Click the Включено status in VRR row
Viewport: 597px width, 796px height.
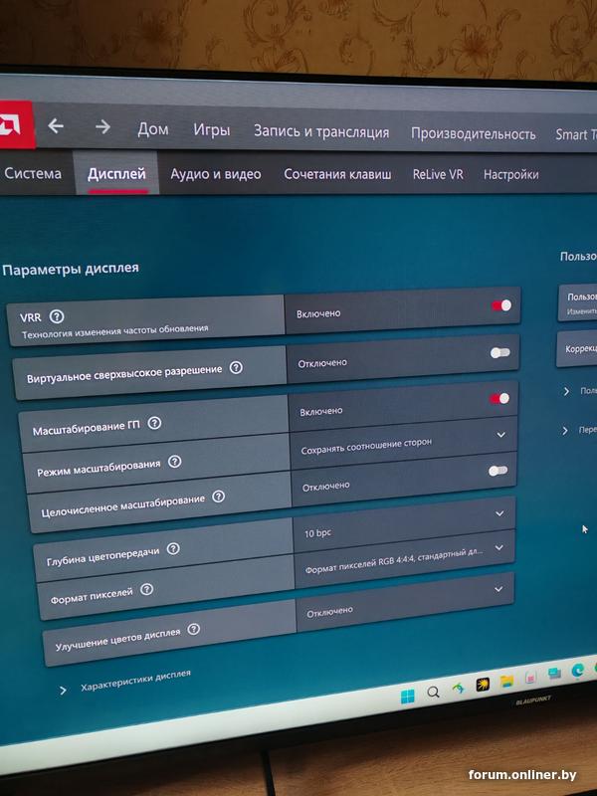click(x=318, y=313)
